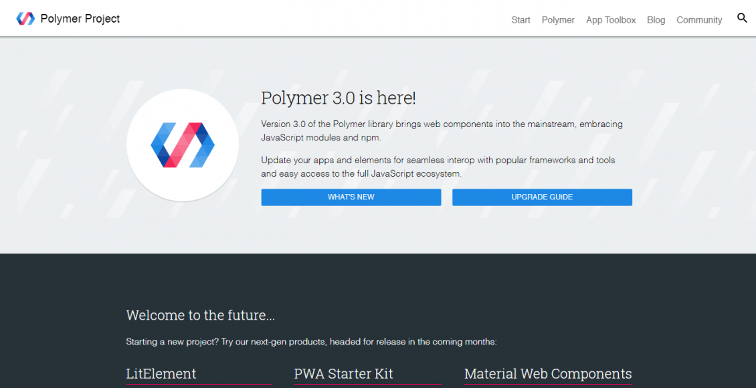Open the PWA Starter Kit link
The image size is (756, 388).
343,374
